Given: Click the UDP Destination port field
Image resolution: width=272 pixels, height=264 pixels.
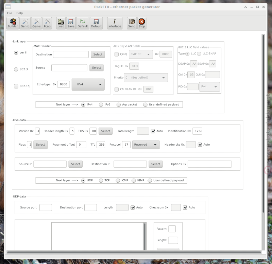Looking at the screenshot, I should click(90, 208).
